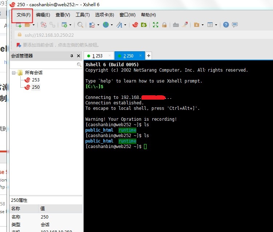The image size is (273, 232).
Task: Click the chat feedback bubble icon
Action: (235, 25)
